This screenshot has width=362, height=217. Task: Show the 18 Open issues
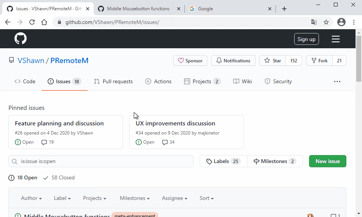click(x=23, y=177)
